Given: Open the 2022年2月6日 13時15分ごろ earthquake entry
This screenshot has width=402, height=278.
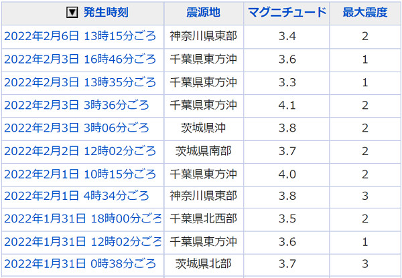Looking at the screenshot, I should tap(80, 36).
